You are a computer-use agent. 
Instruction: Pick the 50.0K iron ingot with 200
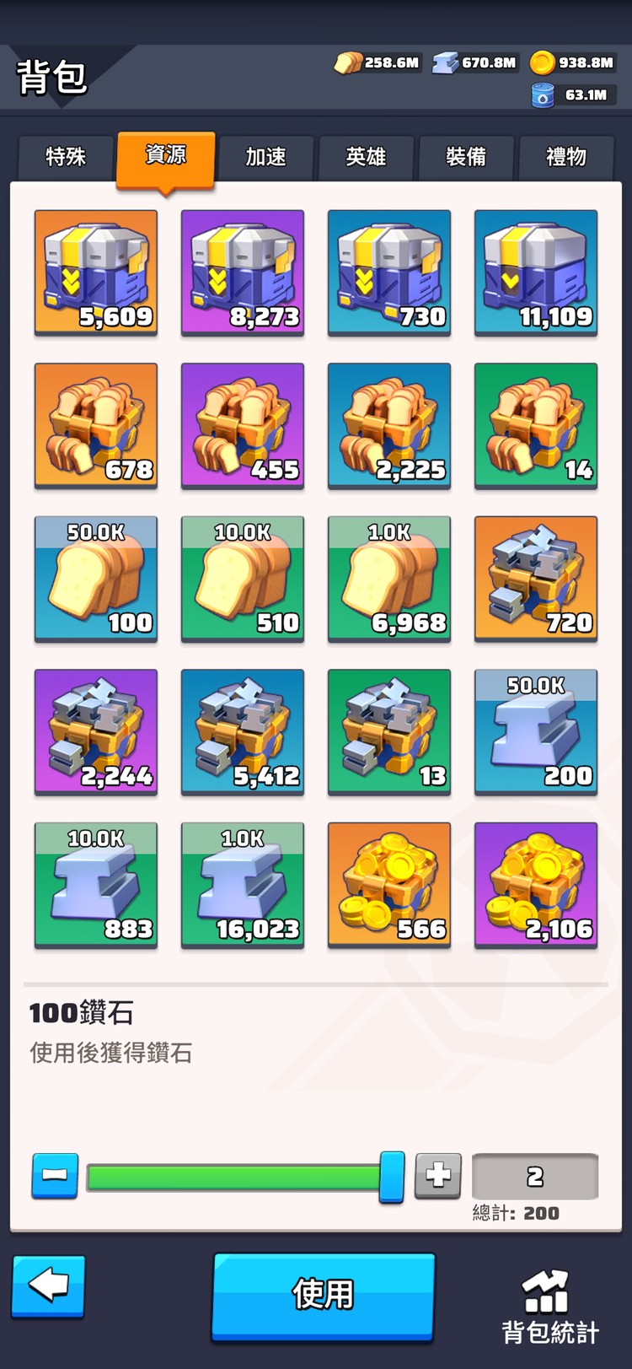536,732
